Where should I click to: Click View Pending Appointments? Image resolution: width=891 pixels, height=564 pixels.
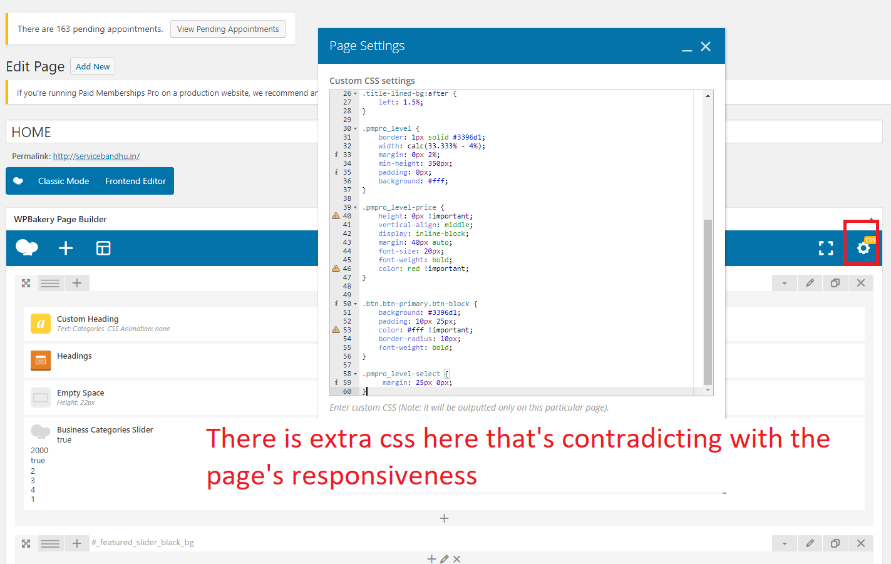(227, 29)
